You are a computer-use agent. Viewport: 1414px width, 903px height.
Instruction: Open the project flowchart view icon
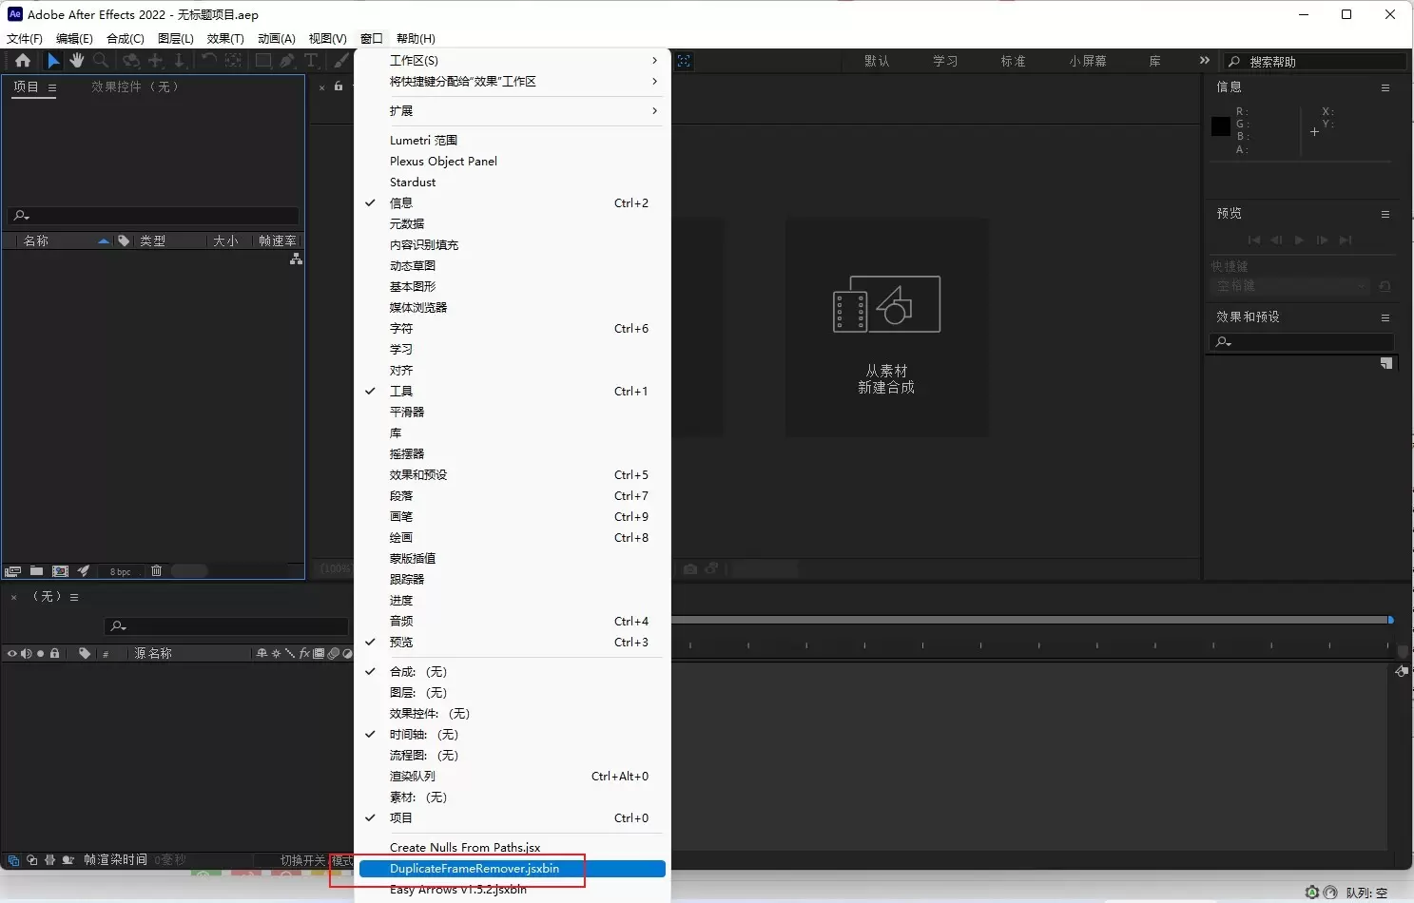(296, 259)
